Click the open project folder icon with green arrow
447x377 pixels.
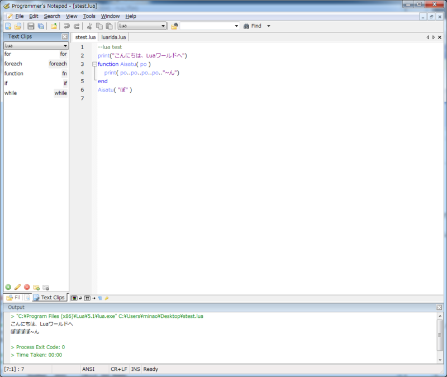[x=54, y=26]
